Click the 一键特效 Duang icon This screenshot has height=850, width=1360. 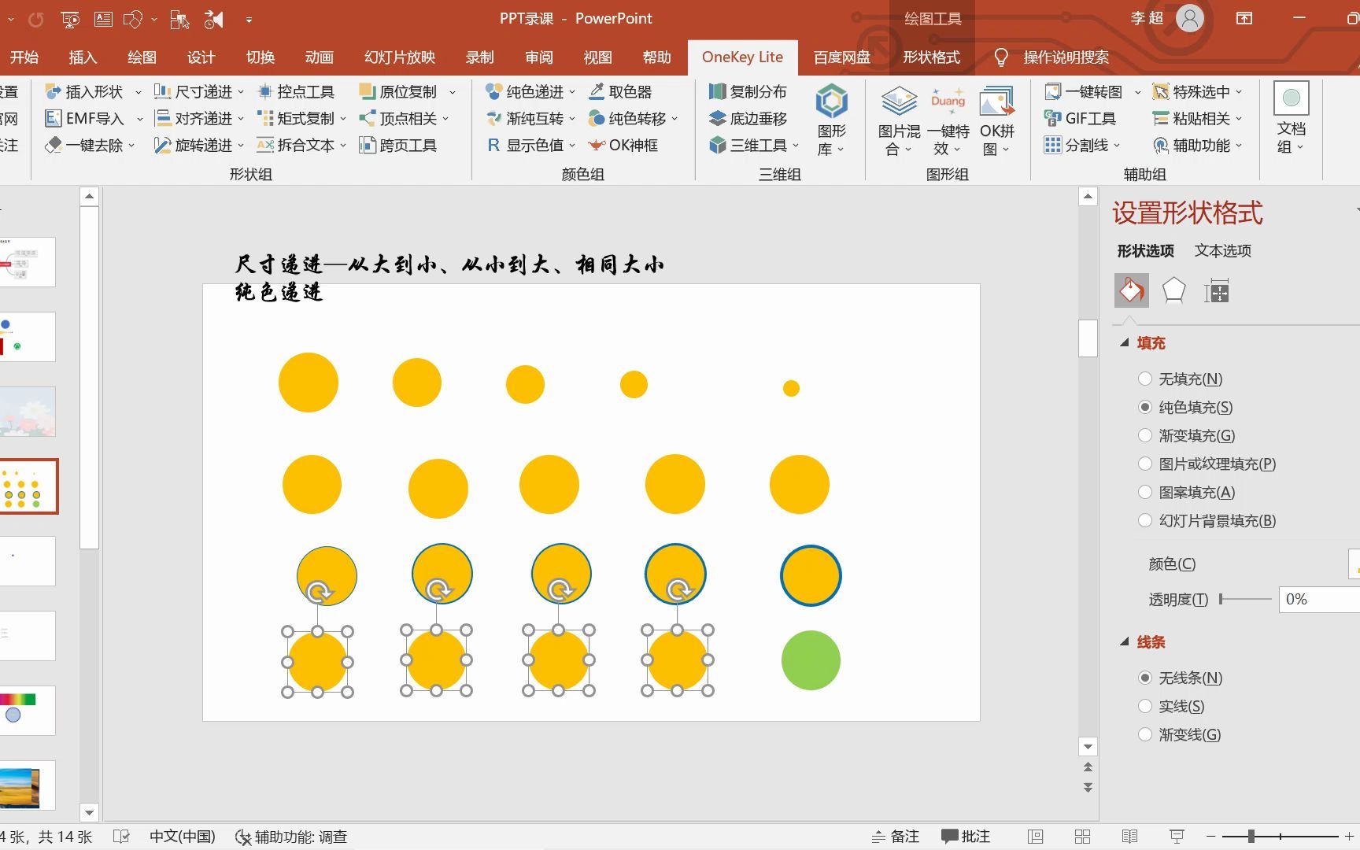(948, 101)
